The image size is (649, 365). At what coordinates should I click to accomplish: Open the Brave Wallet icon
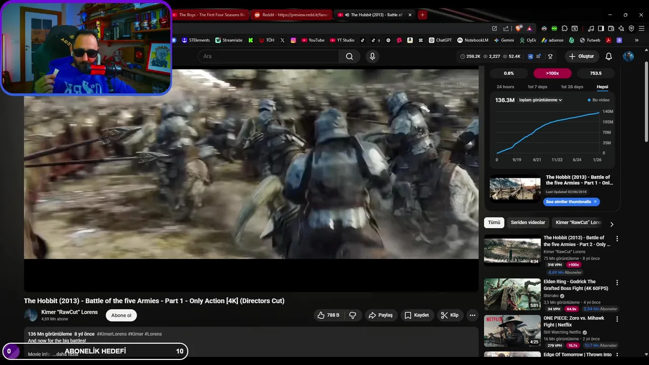click(x=611, y=28)
